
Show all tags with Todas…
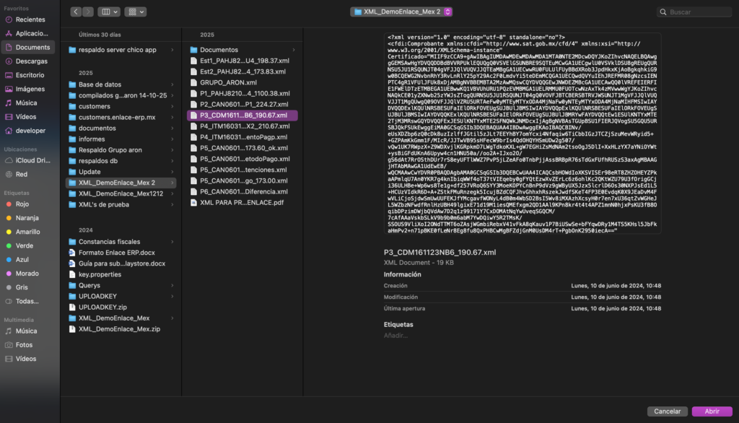(x=28, y=301)
